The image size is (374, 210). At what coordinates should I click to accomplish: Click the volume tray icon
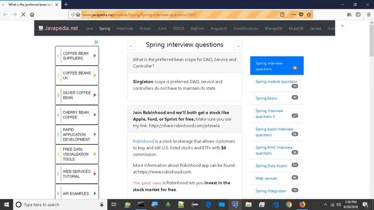coord(338,205)
